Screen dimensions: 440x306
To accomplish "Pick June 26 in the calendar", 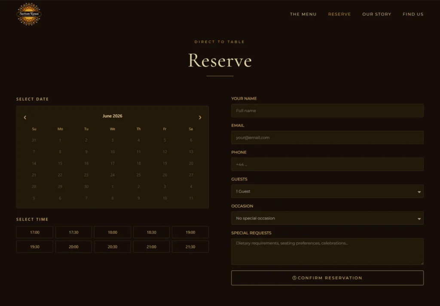I will pyautogui.click(x=165, y=175).
